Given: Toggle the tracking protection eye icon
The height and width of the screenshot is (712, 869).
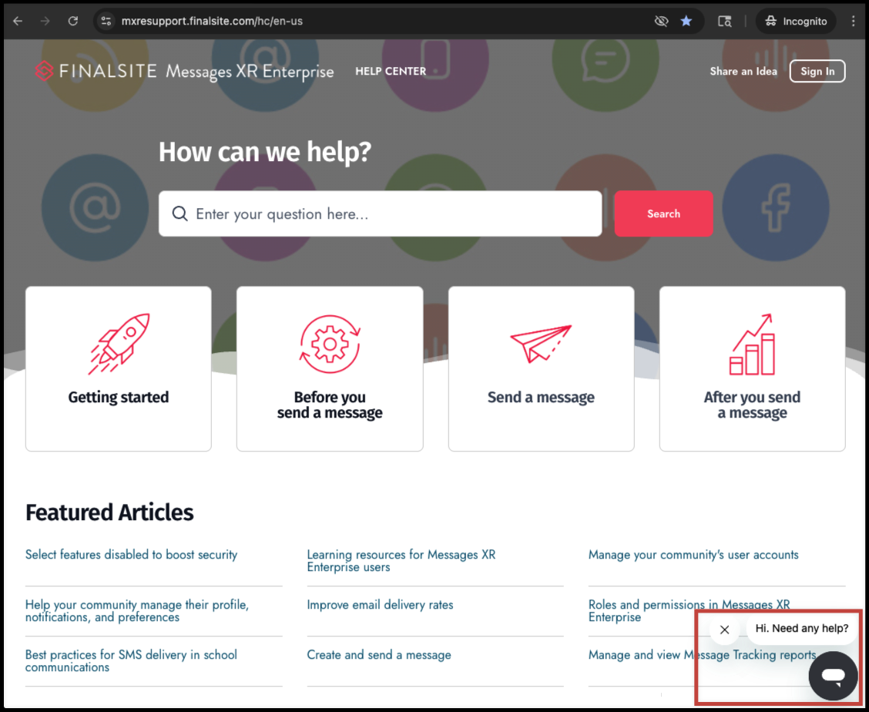Looking at the screenshot, I should [661, 21].
